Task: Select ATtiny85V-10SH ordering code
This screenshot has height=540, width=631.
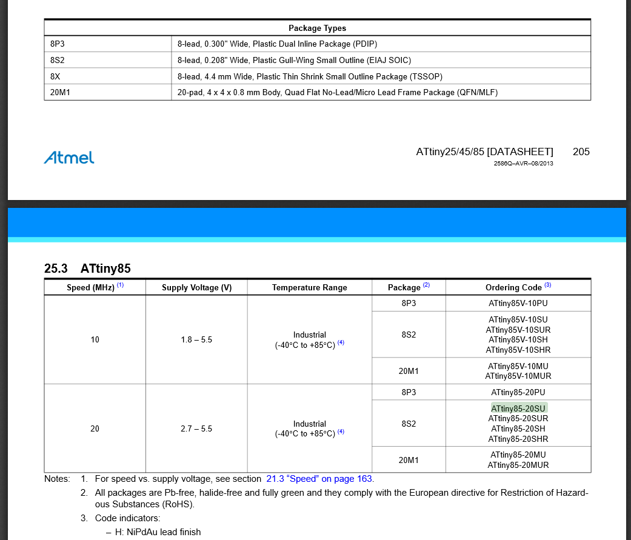Action: [518, 339]
